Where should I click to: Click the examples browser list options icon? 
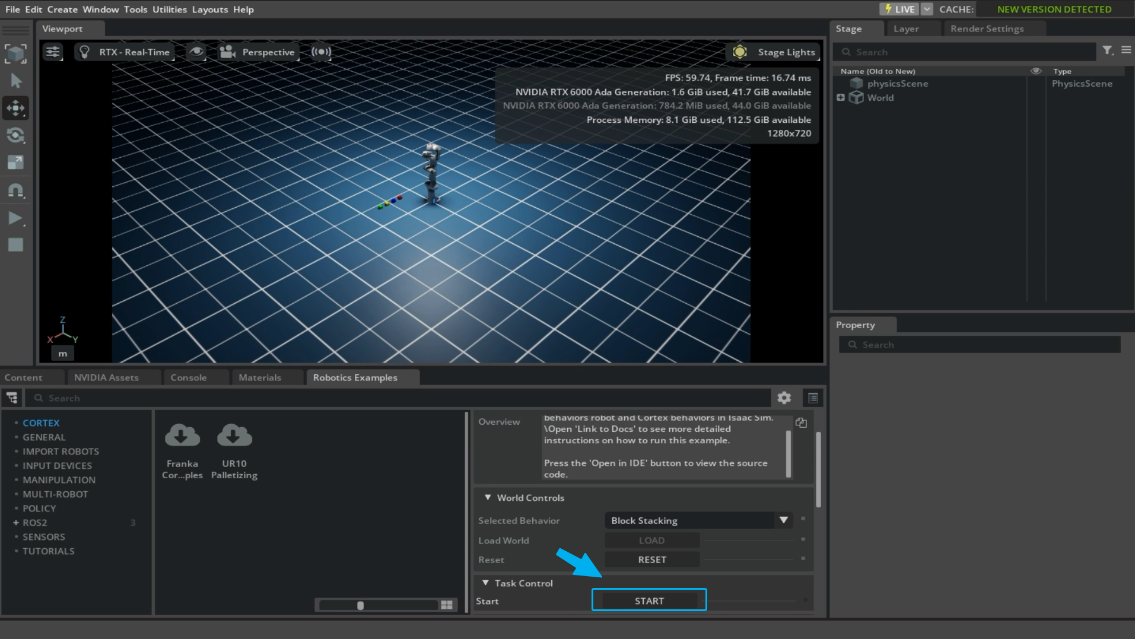[813, 398]
